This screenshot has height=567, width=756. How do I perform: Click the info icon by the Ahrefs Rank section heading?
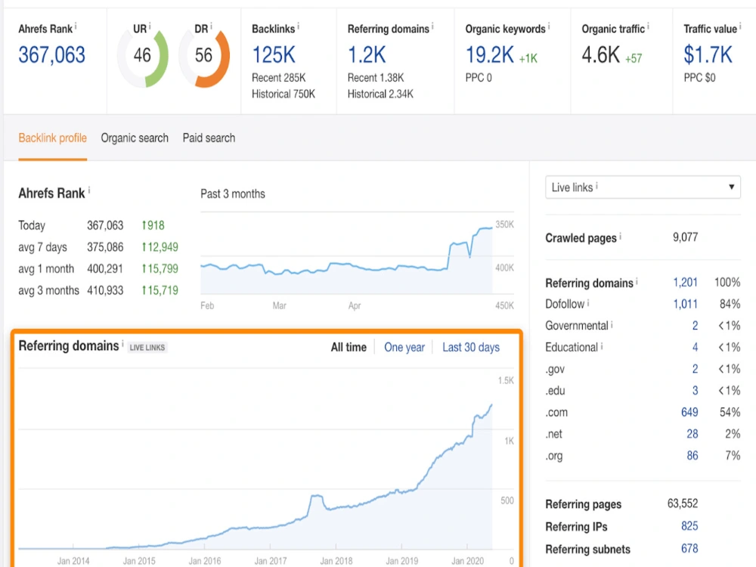point(88,191)
